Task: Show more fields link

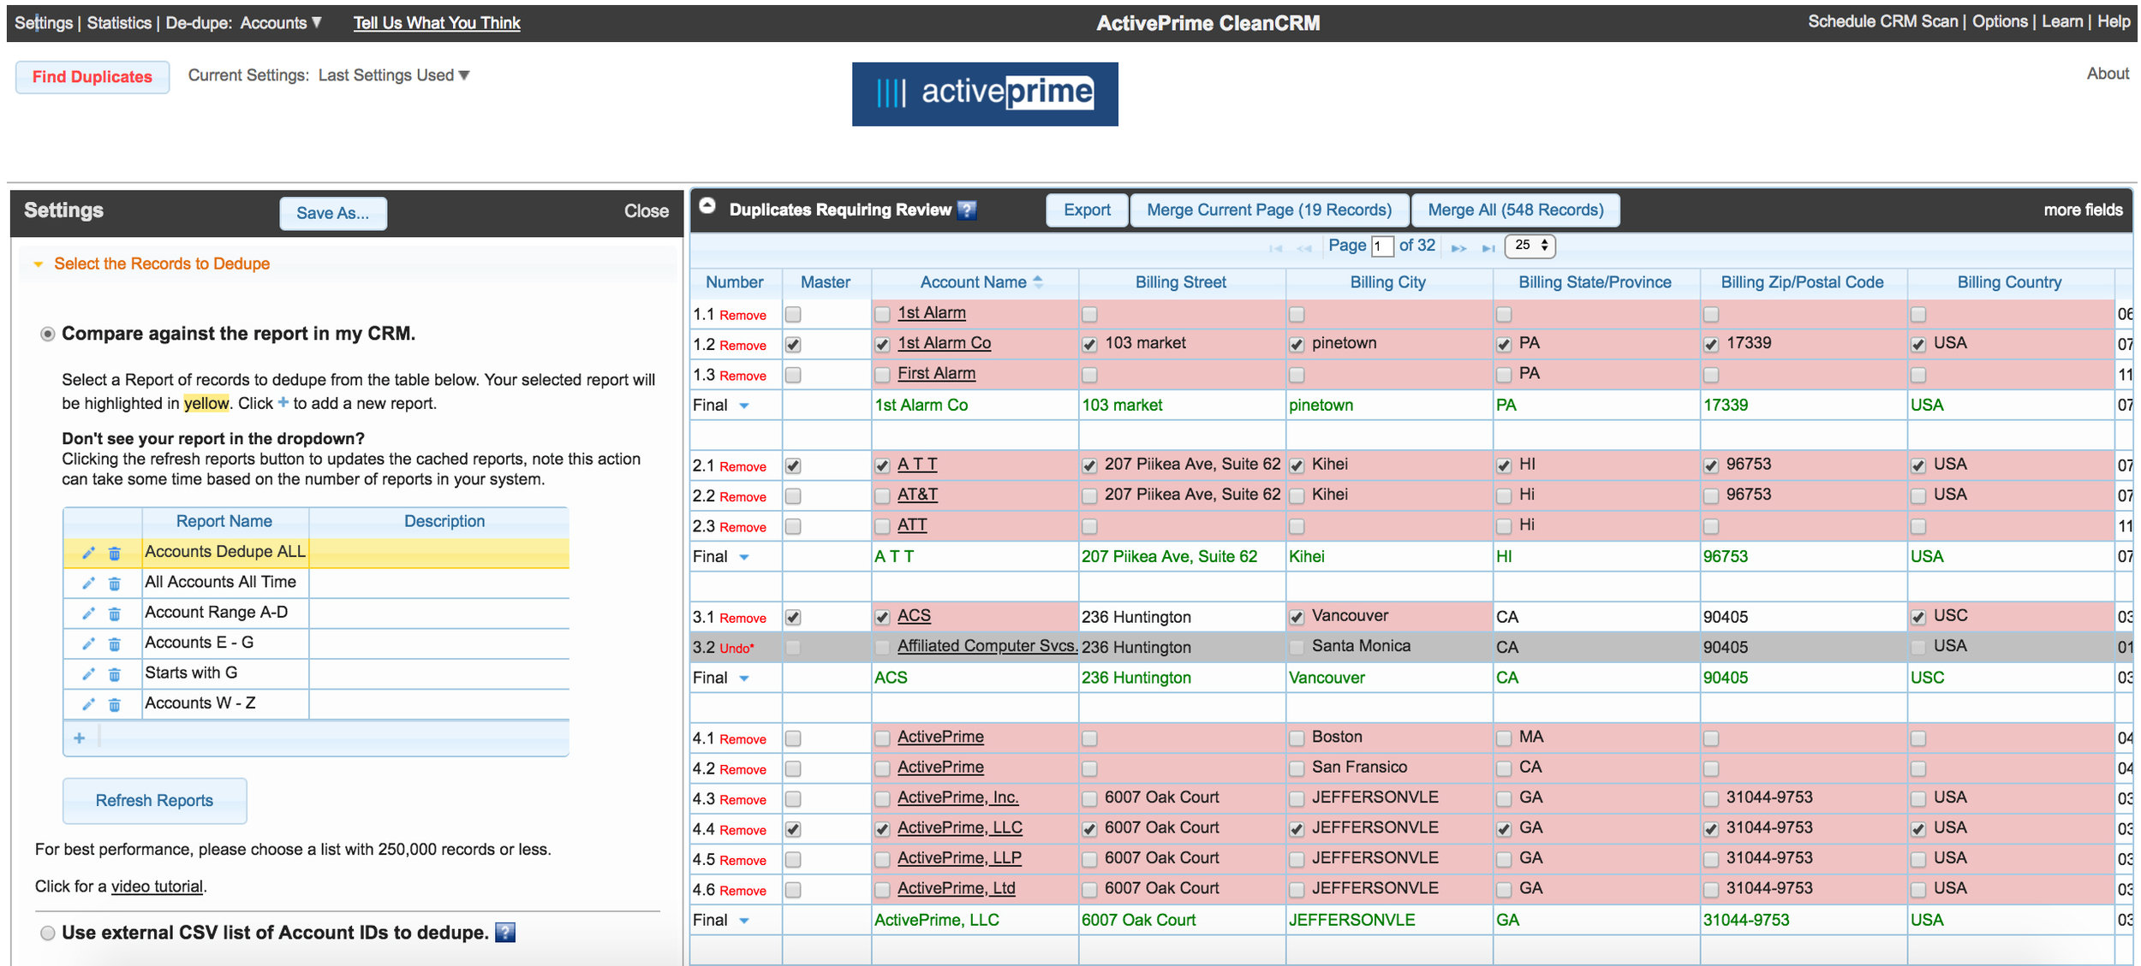Action: [x=2083, y=210]
